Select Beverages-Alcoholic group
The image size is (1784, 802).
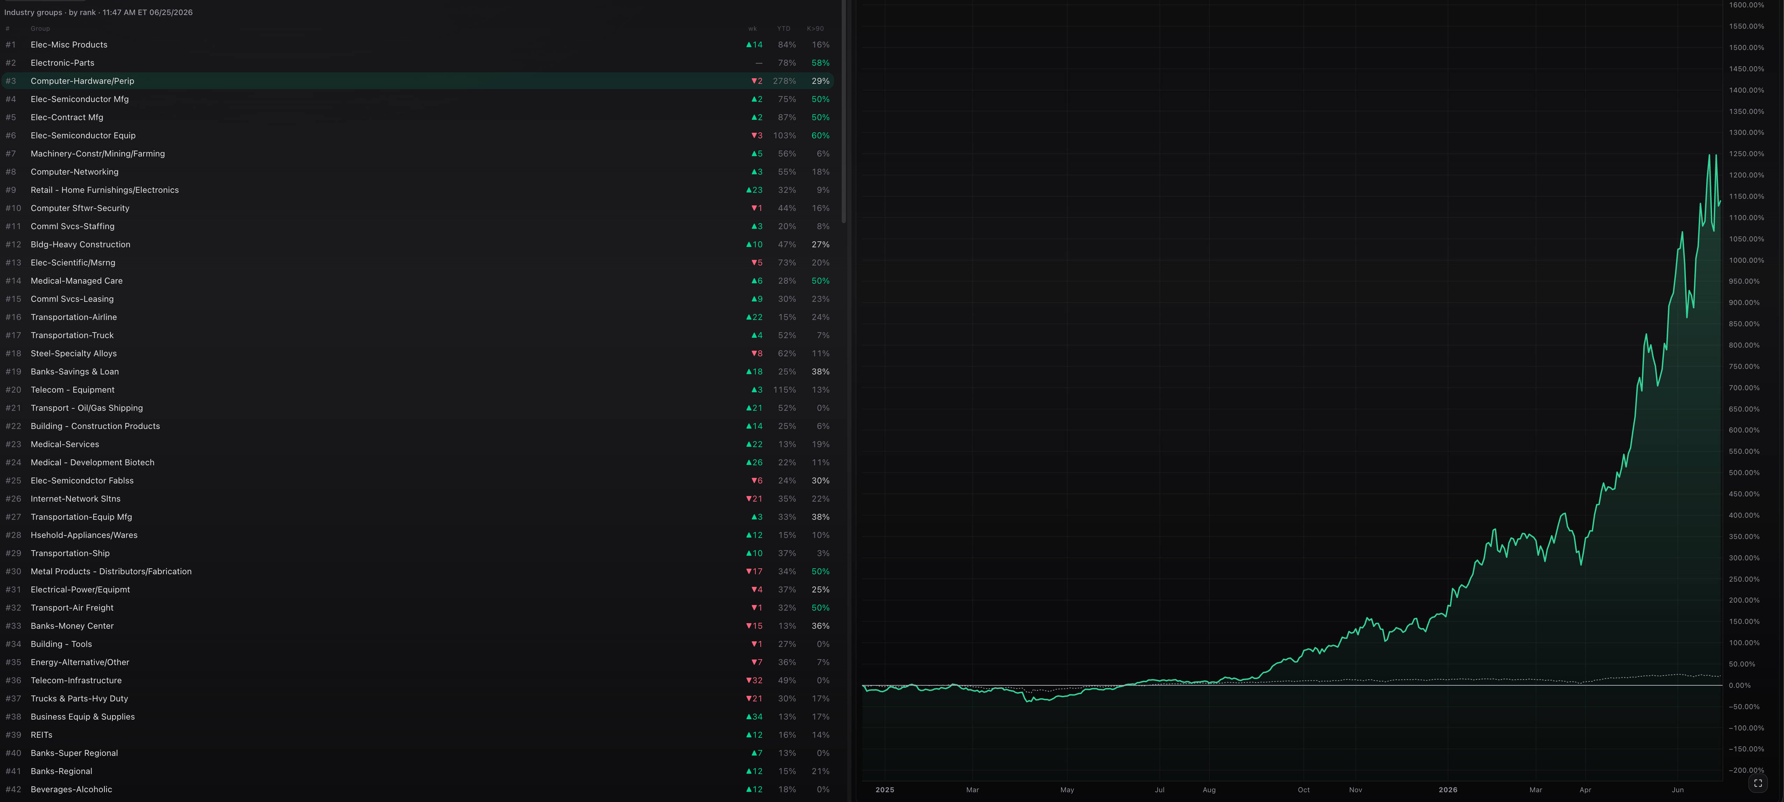pos(418,789)
